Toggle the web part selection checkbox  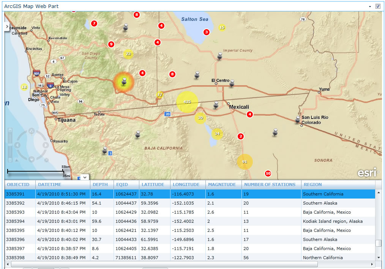click(x=378, y=6)
